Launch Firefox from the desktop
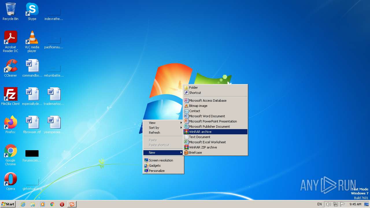Image resolution: width=370 pixels, height=208 pixels. tap(10, 125)
